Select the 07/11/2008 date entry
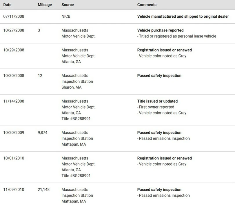The image size is (235, 208). point(14,16)
